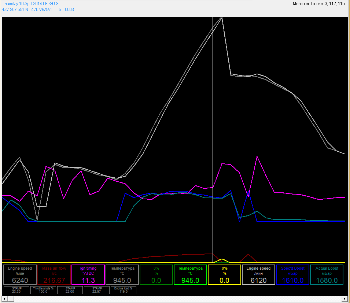
Task: Click the gray Температура readout box
Action: click(x=122, y=275)
